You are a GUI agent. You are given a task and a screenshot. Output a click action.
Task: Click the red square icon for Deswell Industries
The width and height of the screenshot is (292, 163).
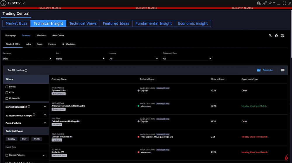click(138, 137)
